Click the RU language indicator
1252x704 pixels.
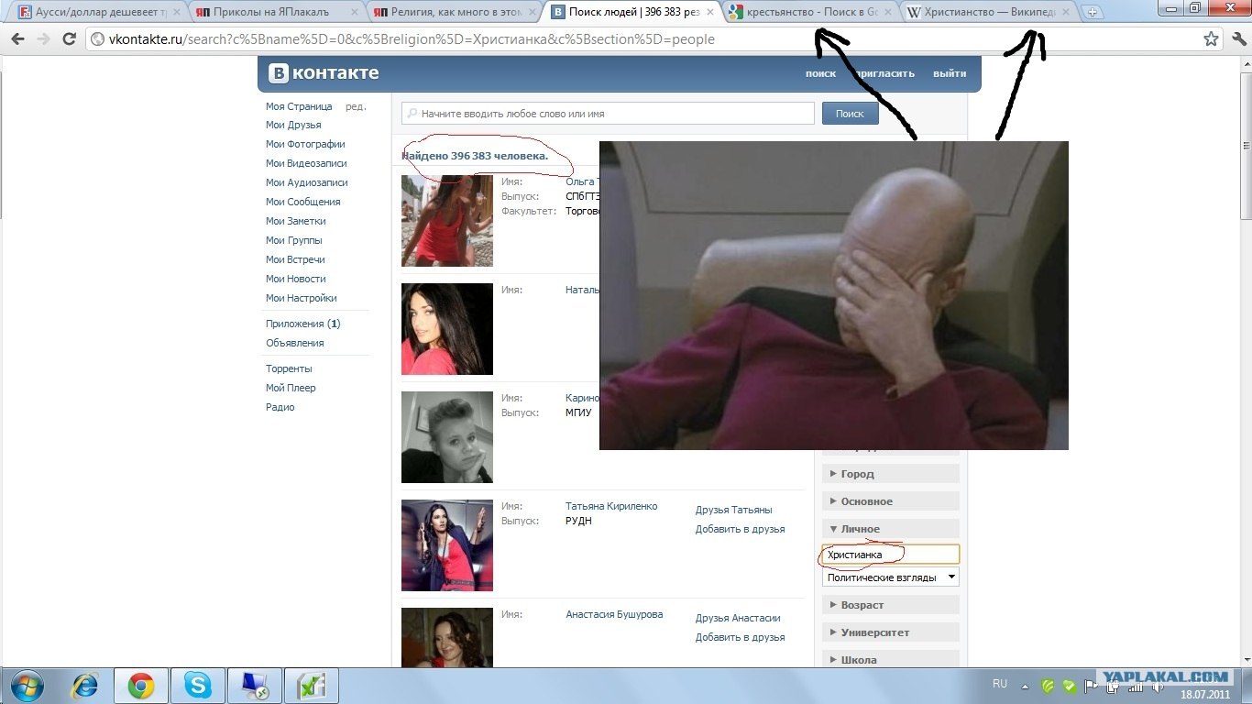[x=1000, y=684]
